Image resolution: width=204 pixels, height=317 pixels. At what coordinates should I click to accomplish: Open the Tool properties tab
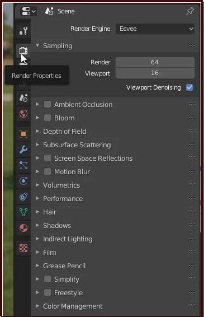pos(23,31)
